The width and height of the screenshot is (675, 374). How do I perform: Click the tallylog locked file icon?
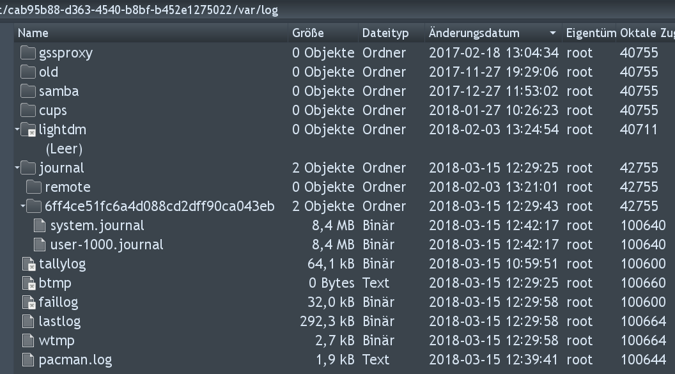(28, 264)
